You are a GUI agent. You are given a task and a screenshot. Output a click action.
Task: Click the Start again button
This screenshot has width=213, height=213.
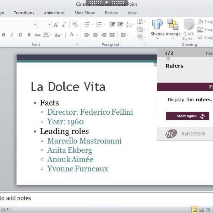click(x=187, y=116)
